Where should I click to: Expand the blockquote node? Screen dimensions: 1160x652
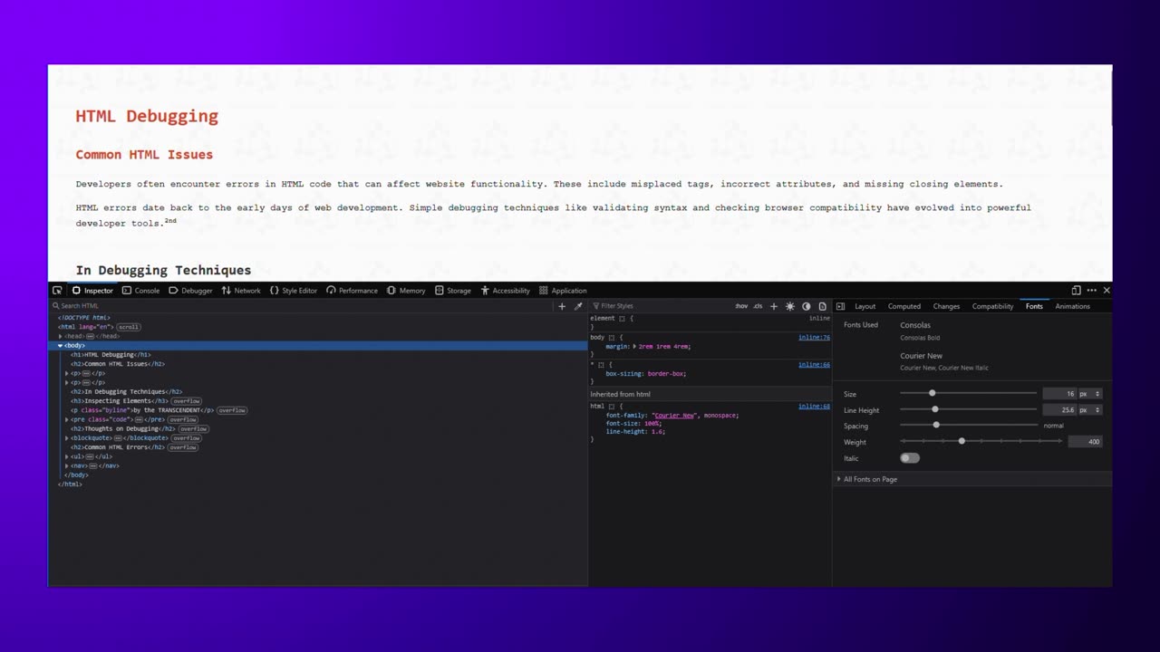click(67, 438)
